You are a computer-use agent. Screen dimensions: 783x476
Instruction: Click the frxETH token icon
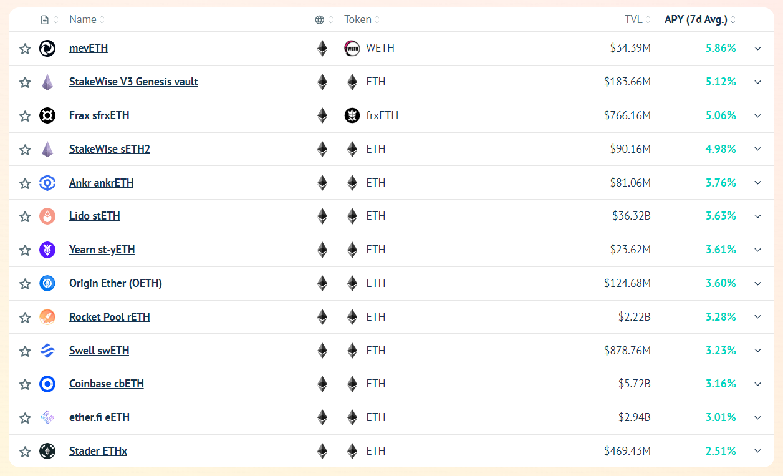[x=352, y=115]
